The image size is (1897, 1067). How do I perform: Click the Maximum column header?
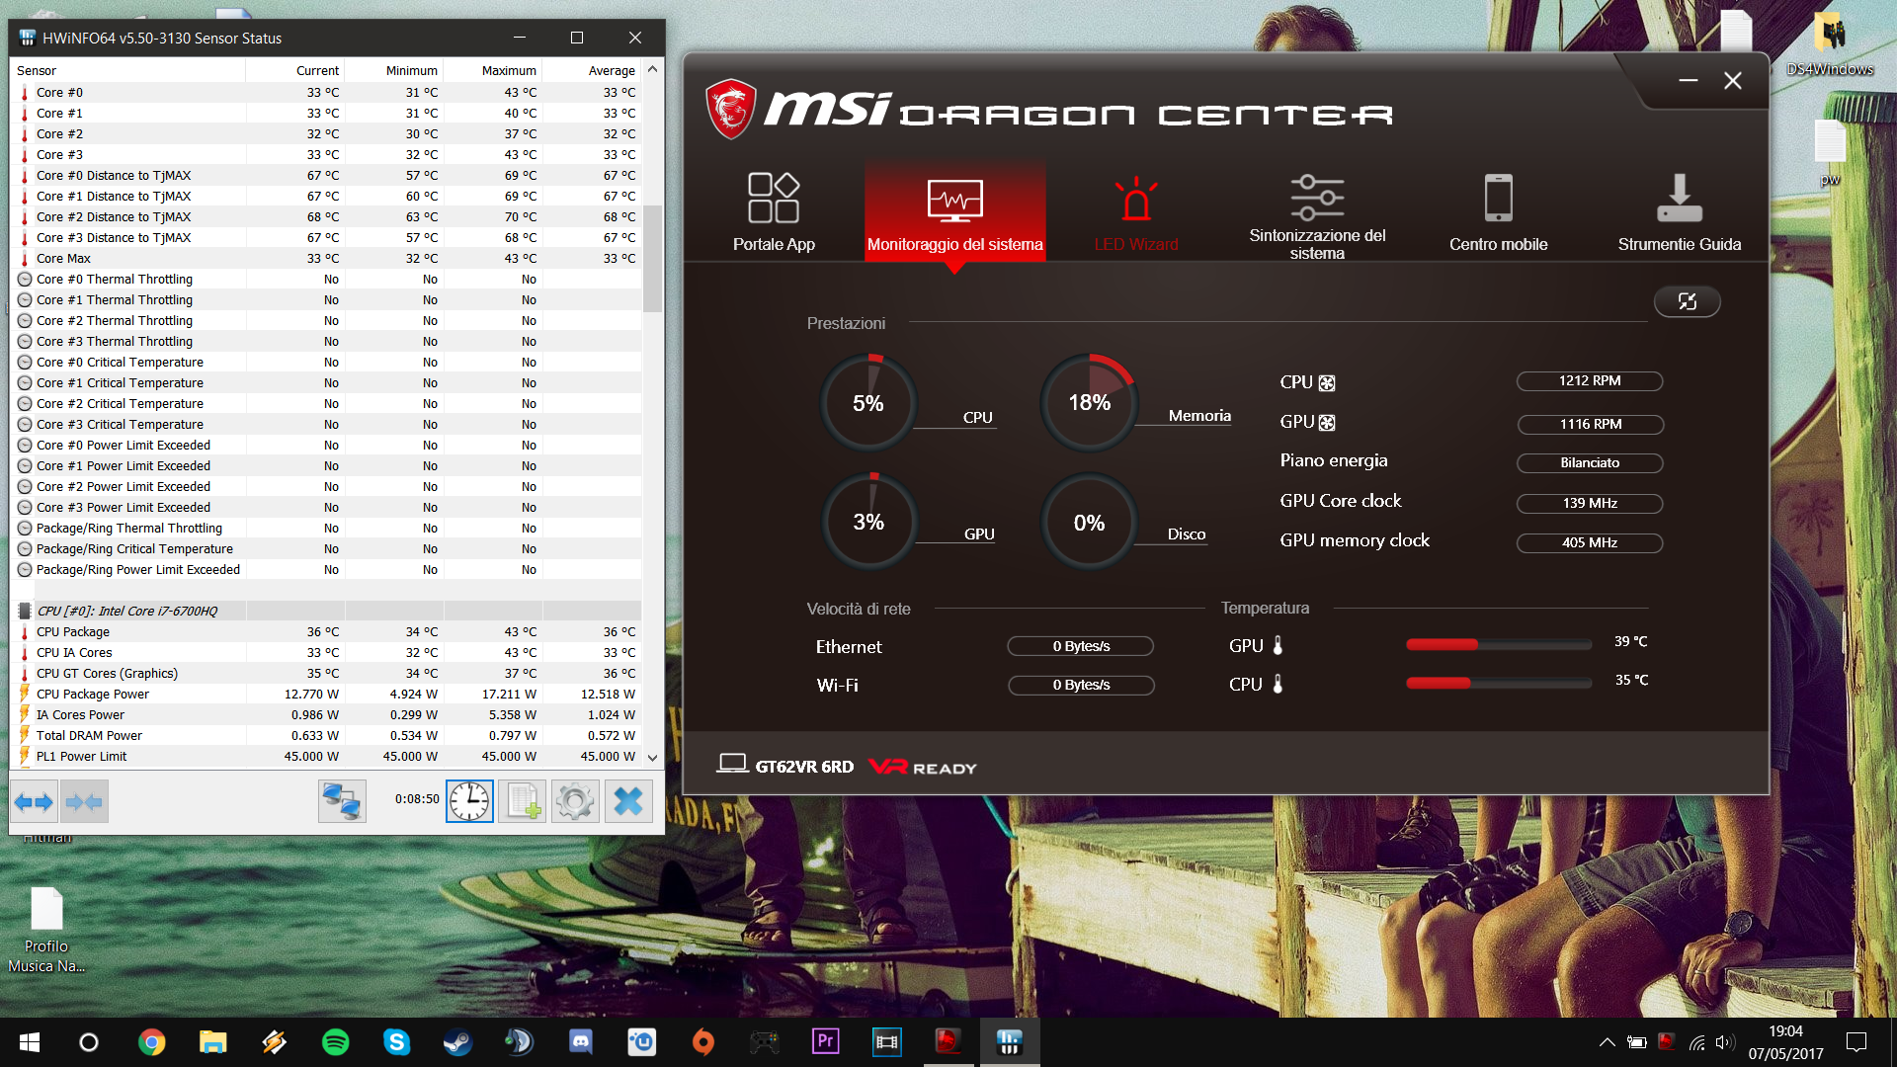(x=493, y=70)
